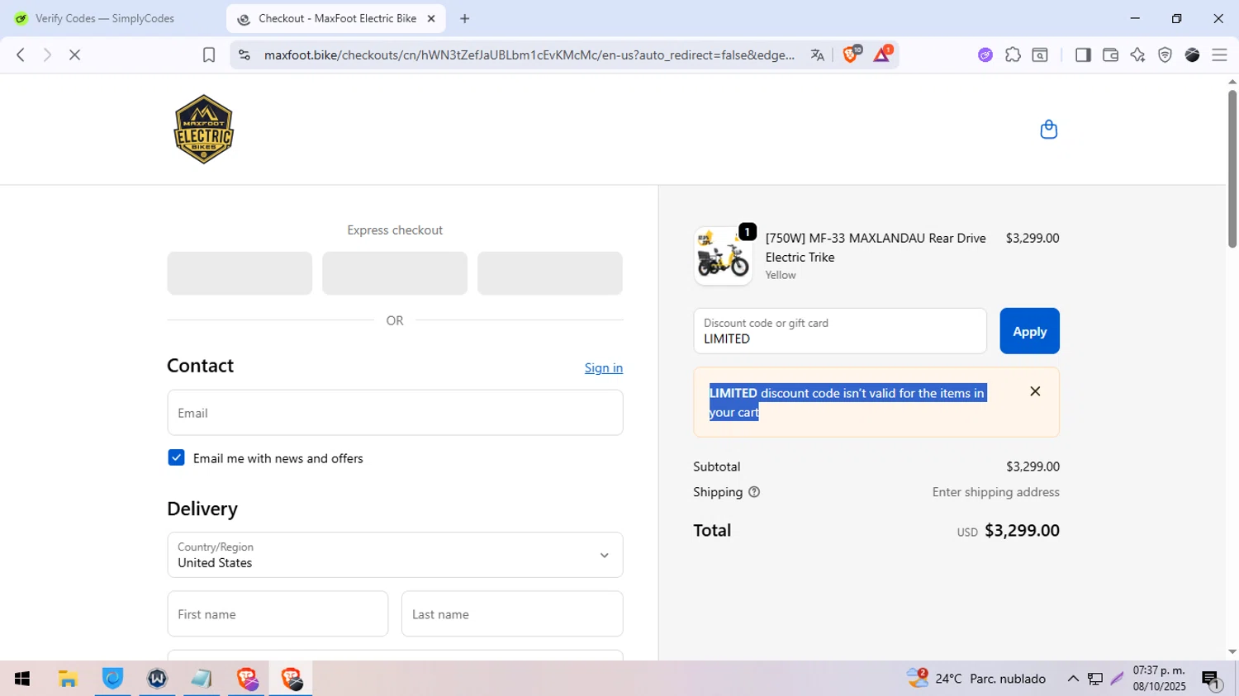Open the extensions puzzle icon
Image resolution: width=1239 pixels, height=696 pixels.
(1013, 54)
